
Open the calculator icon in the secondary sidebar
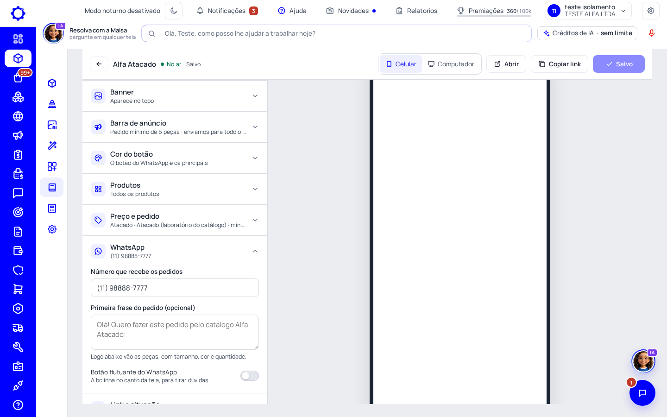[52, 208]
